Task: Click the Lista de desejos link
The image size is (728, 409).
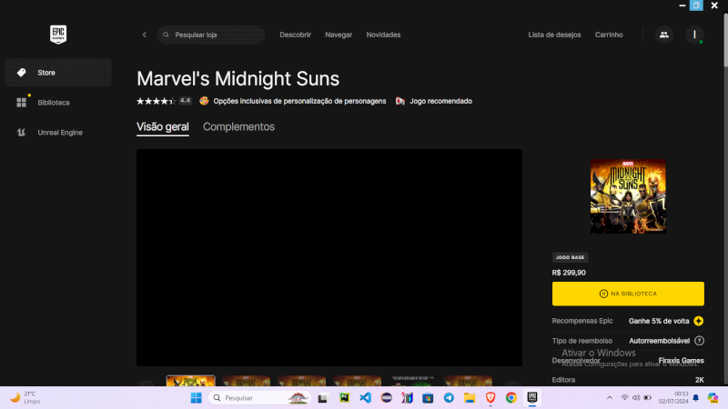Action: (x=554, y=35)
